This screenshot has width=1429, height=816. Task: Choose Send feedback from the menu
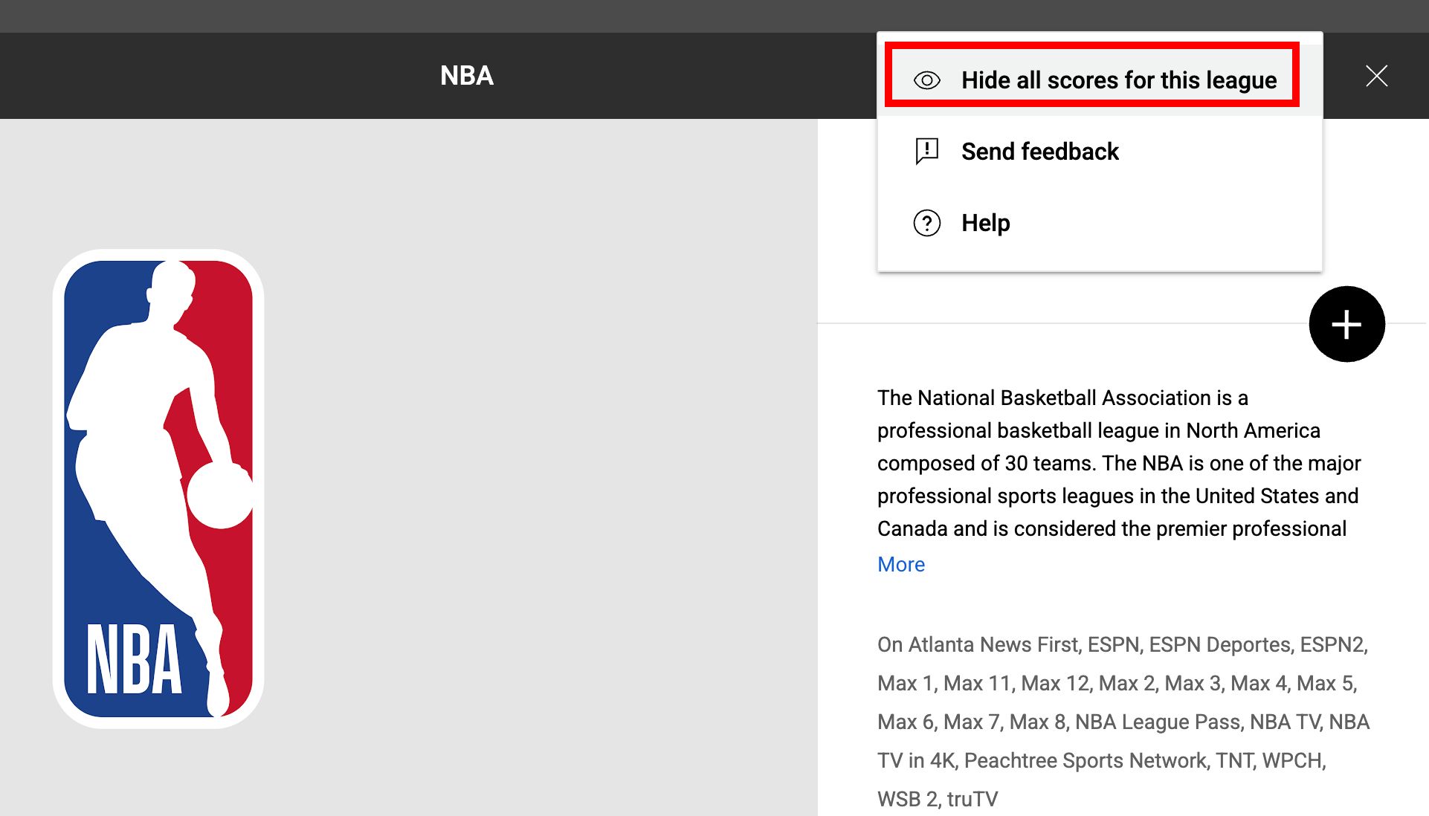[1099, 152]
